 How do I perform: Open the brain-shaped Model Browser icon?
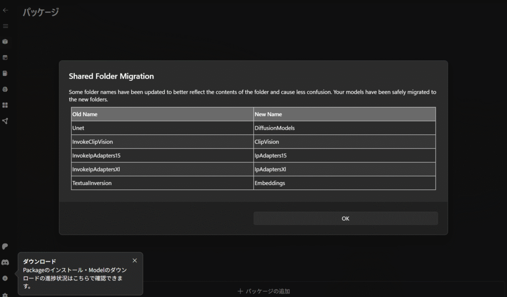[x=5, y=89]
